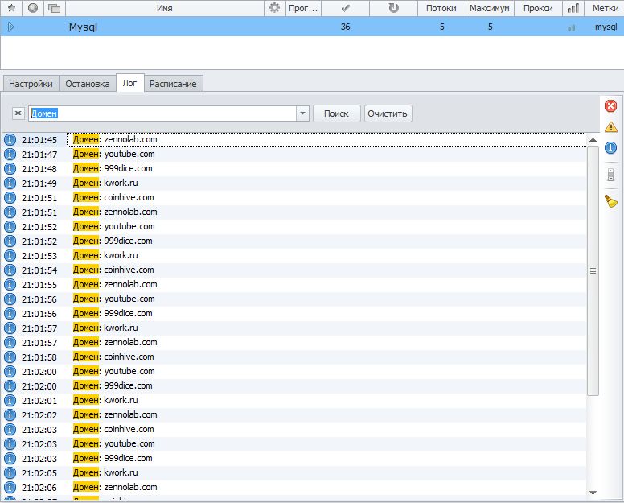
Task: Sort by the Имя column header
Action: 164,8
